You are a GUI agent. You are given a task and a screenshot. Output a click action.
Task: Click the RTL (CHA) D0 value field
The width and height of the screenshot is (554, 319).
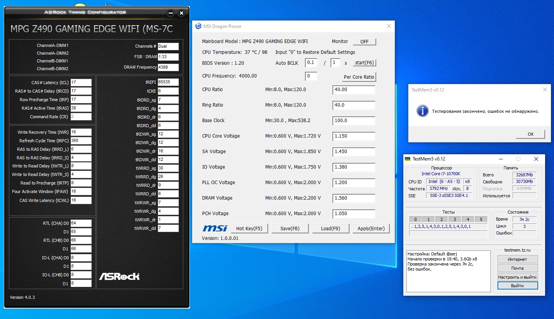pos(81,223)
